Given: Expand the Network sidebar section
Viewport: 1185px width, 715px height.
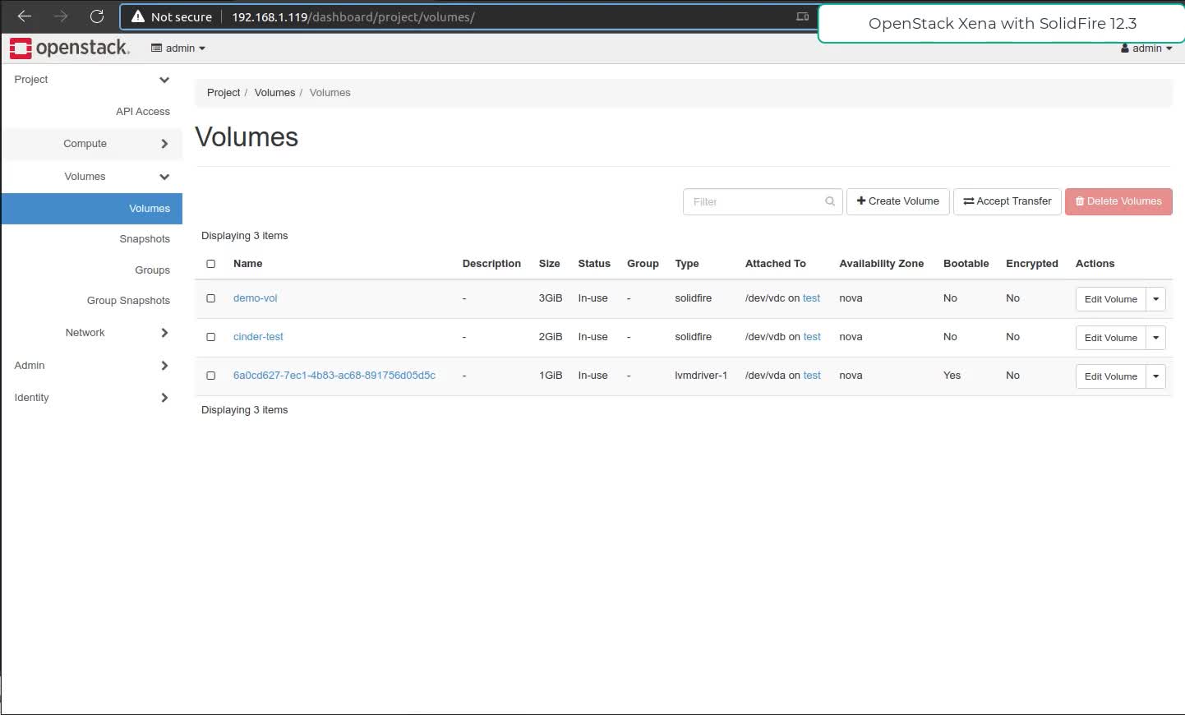Looking at the screenshot, I should (x=91, y=333).
